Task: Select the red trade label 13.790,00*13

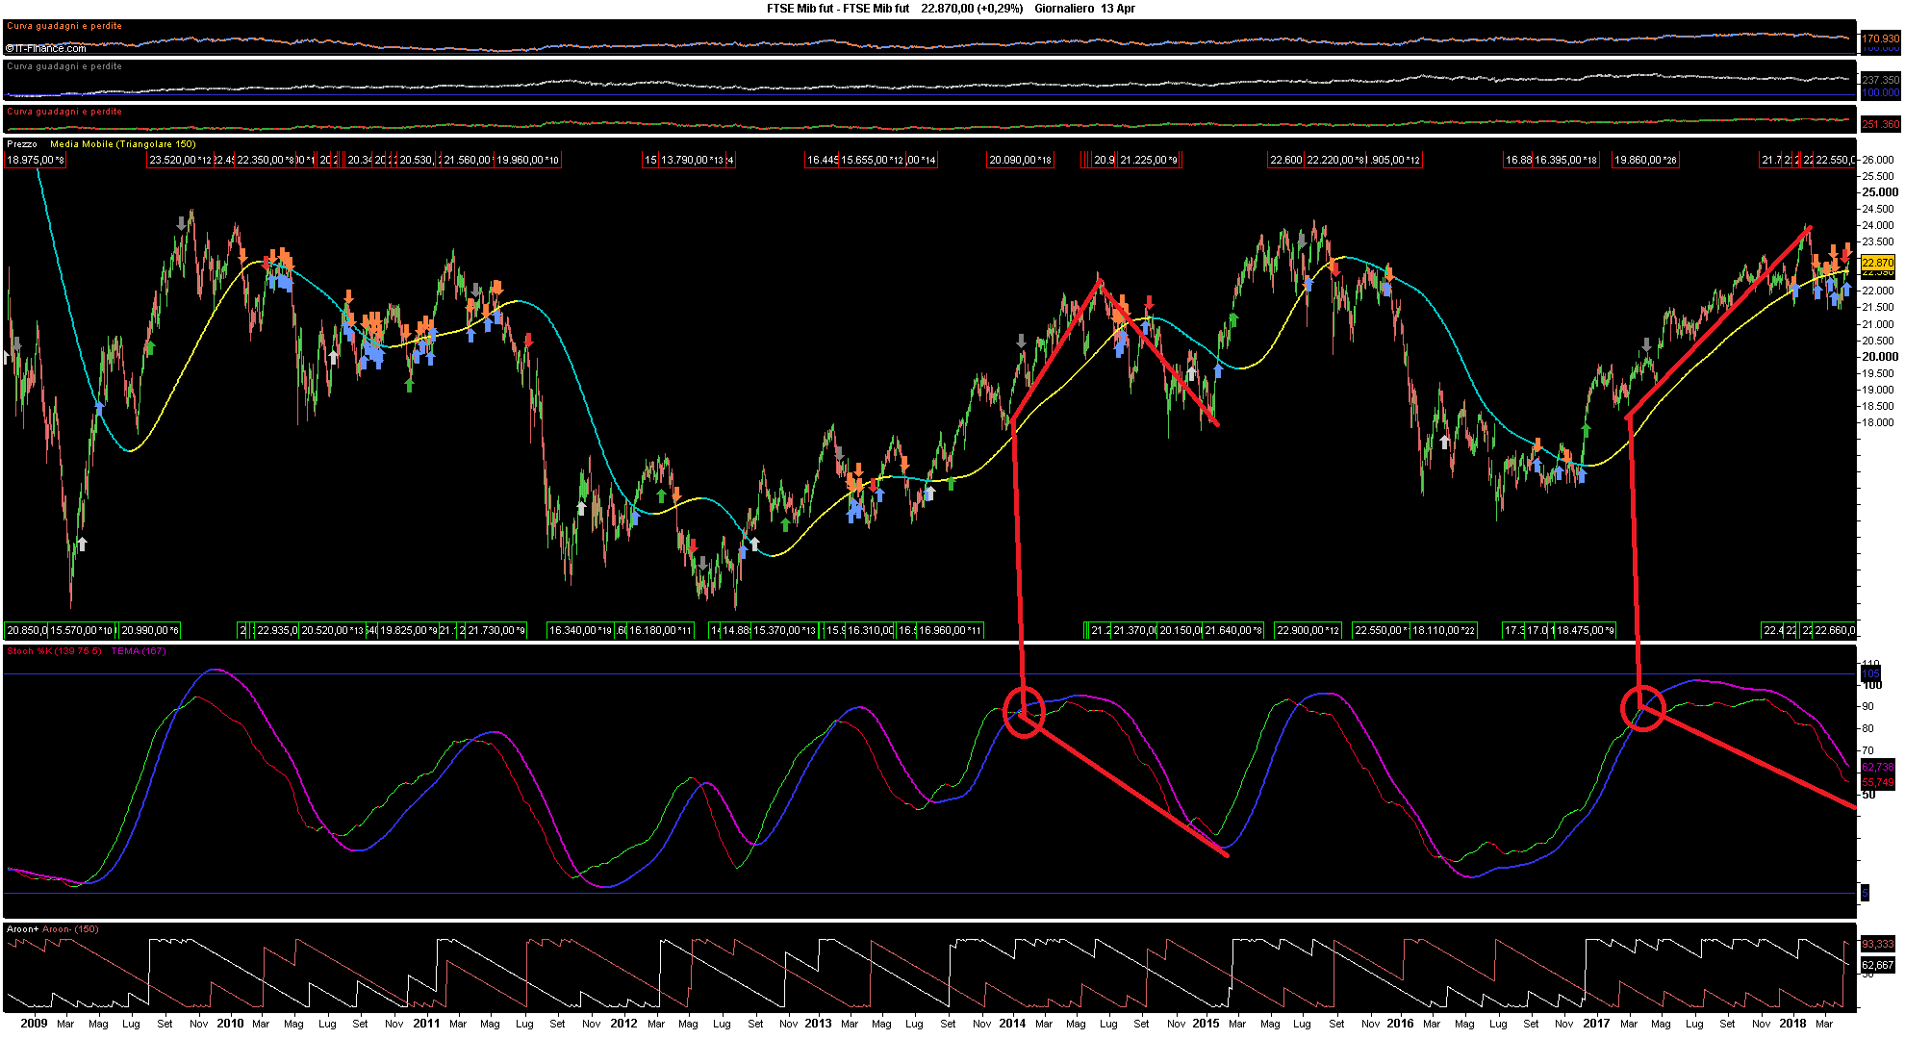Action: (692, 161)
